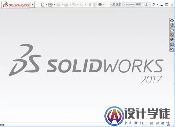This screenshot has width=175, height=127.
Task: Create a new document
Action: tap(43, 4)
